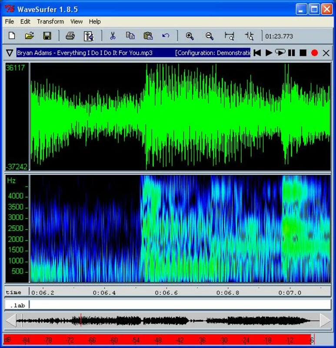Save the file with floppy icon
The height and width of the screenshot is (348, 336).
coord(47,36)
